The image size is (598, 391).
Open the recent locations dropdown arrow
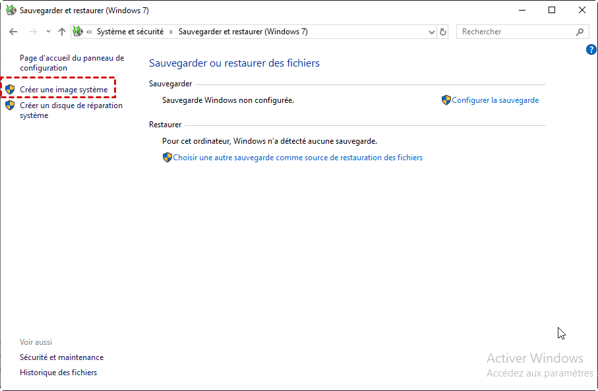click(48, 32)
